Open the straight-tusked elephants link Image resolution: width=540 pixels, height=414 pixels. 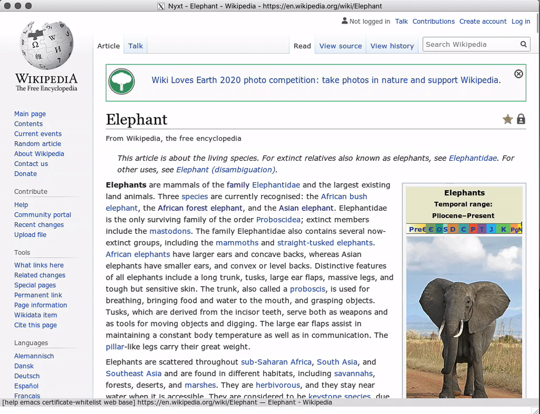tap(325, 243)
